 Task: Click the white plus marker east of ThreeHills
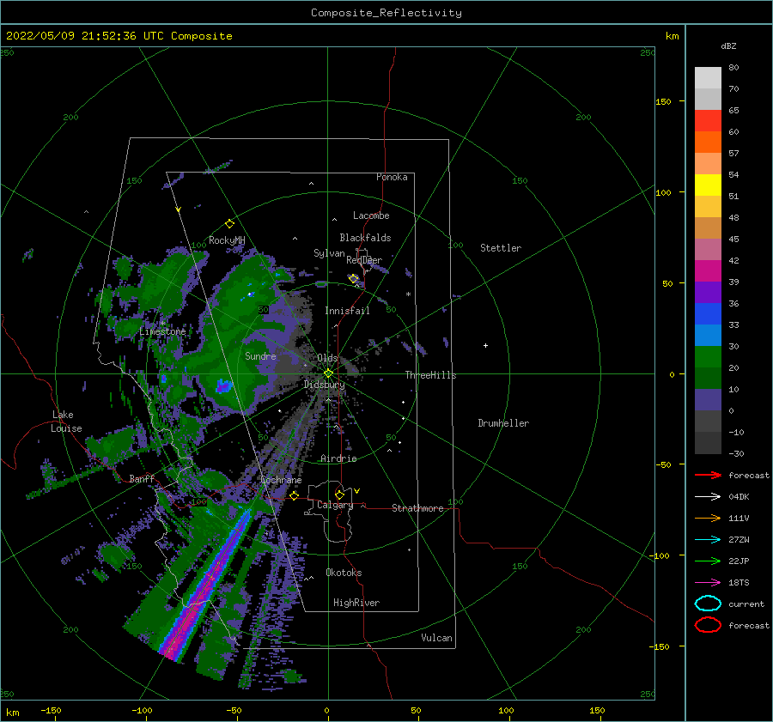[x=485, y=345]
